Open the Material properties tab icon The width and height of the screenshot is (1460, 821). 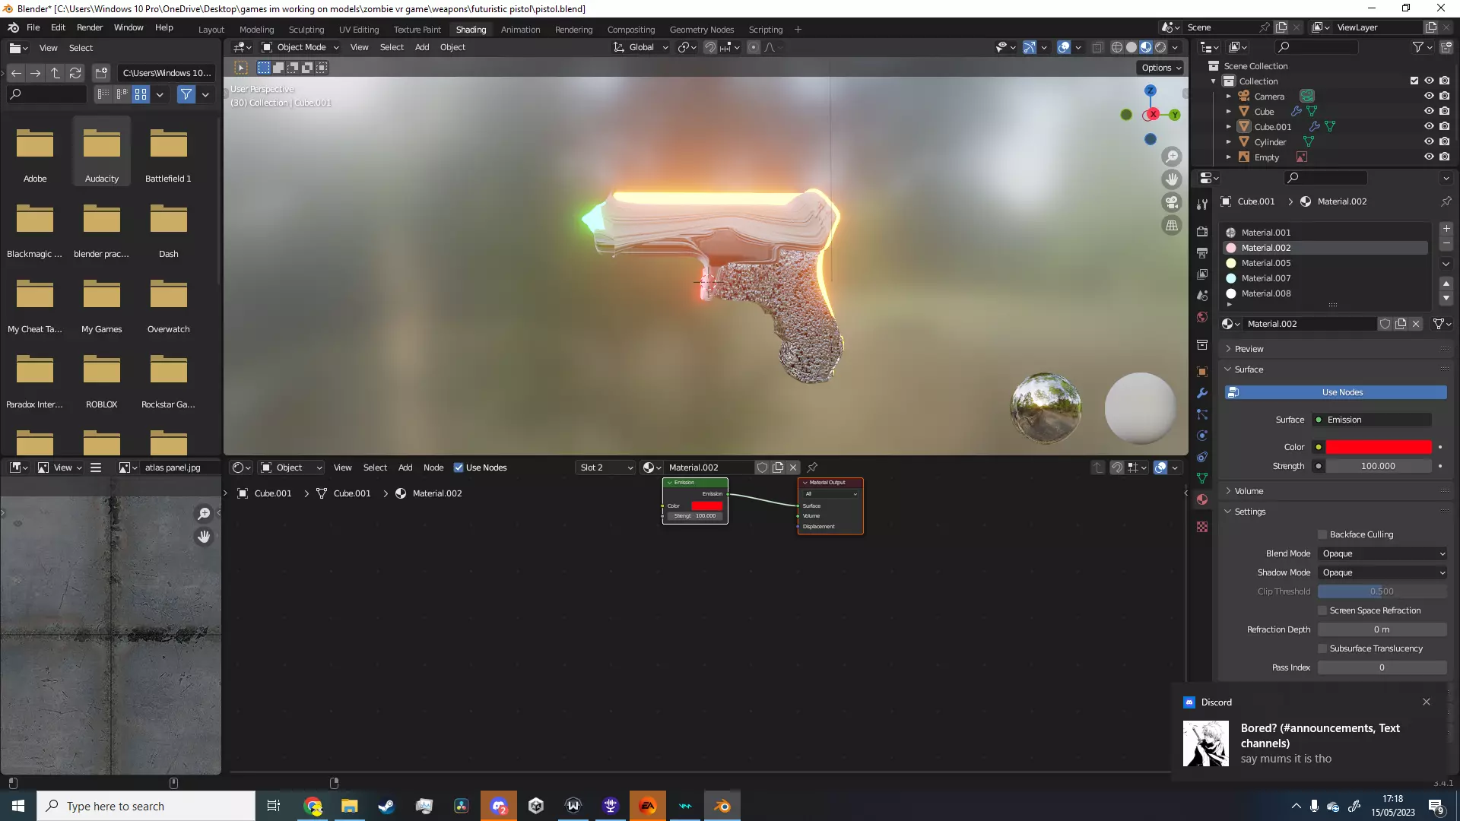(1202, 499)
